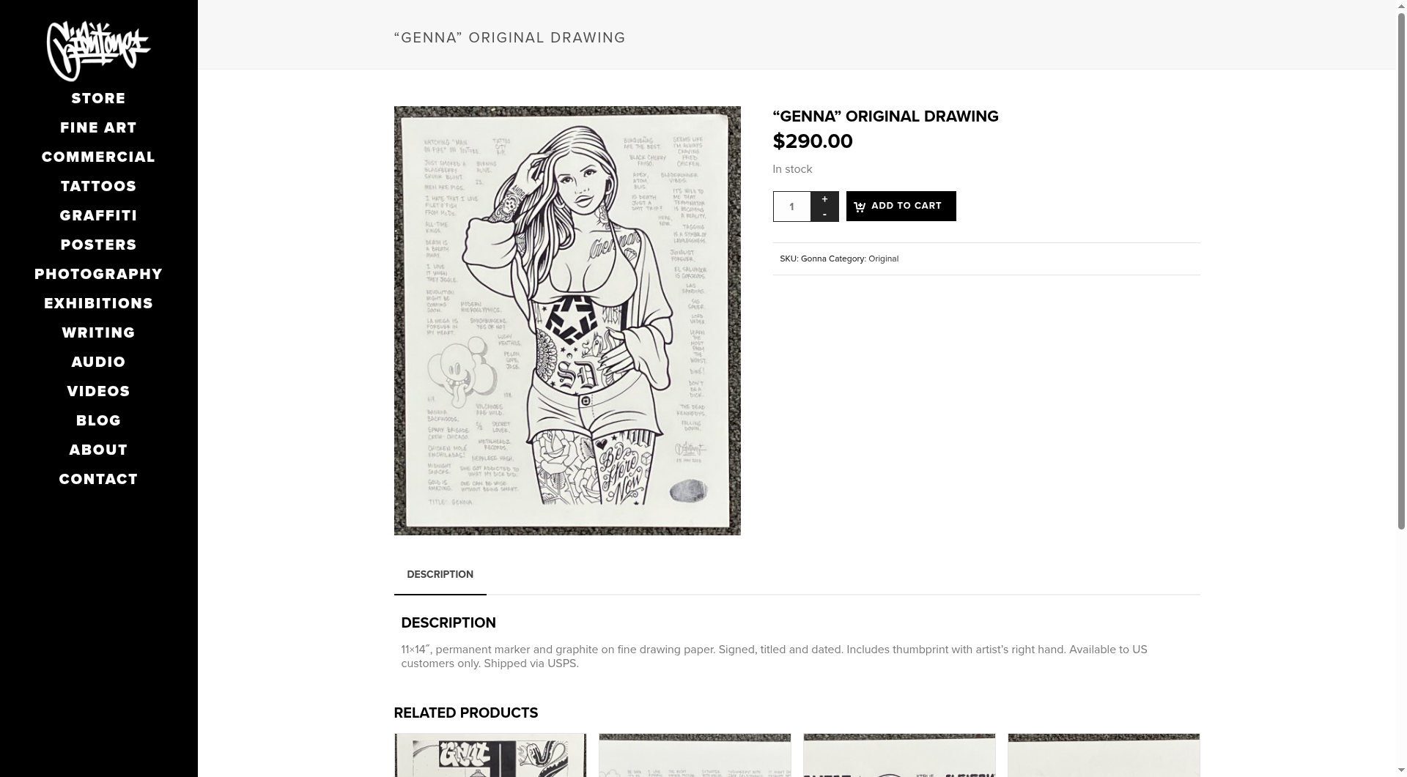Open the Store menu item
This screenshot has height=777, width=1407.
point(98,98)
